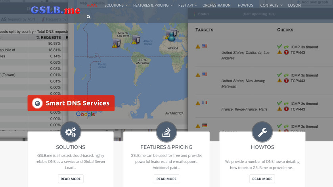Open the Howtos card heading
Screen dimensions: 333x187
tap(262, 147)
